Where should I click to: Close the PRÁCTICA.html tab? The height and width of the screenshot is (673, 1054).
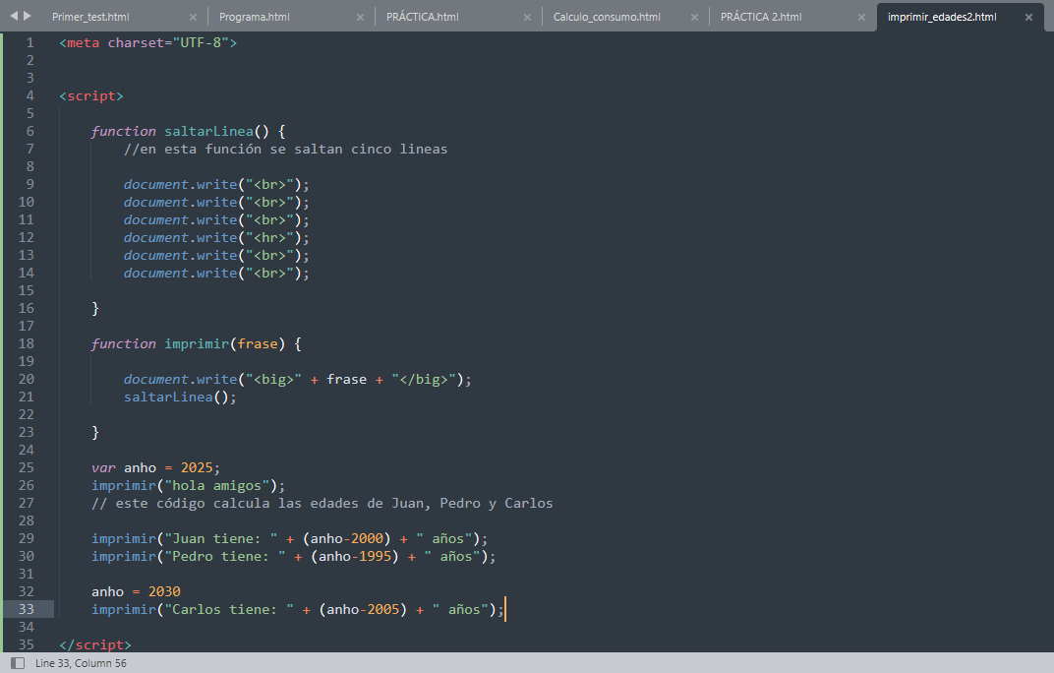527,18
